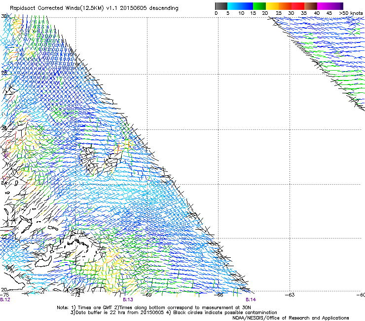
Task: Click the 'Times are GMT' note line
Action: (x=153, y=308)
